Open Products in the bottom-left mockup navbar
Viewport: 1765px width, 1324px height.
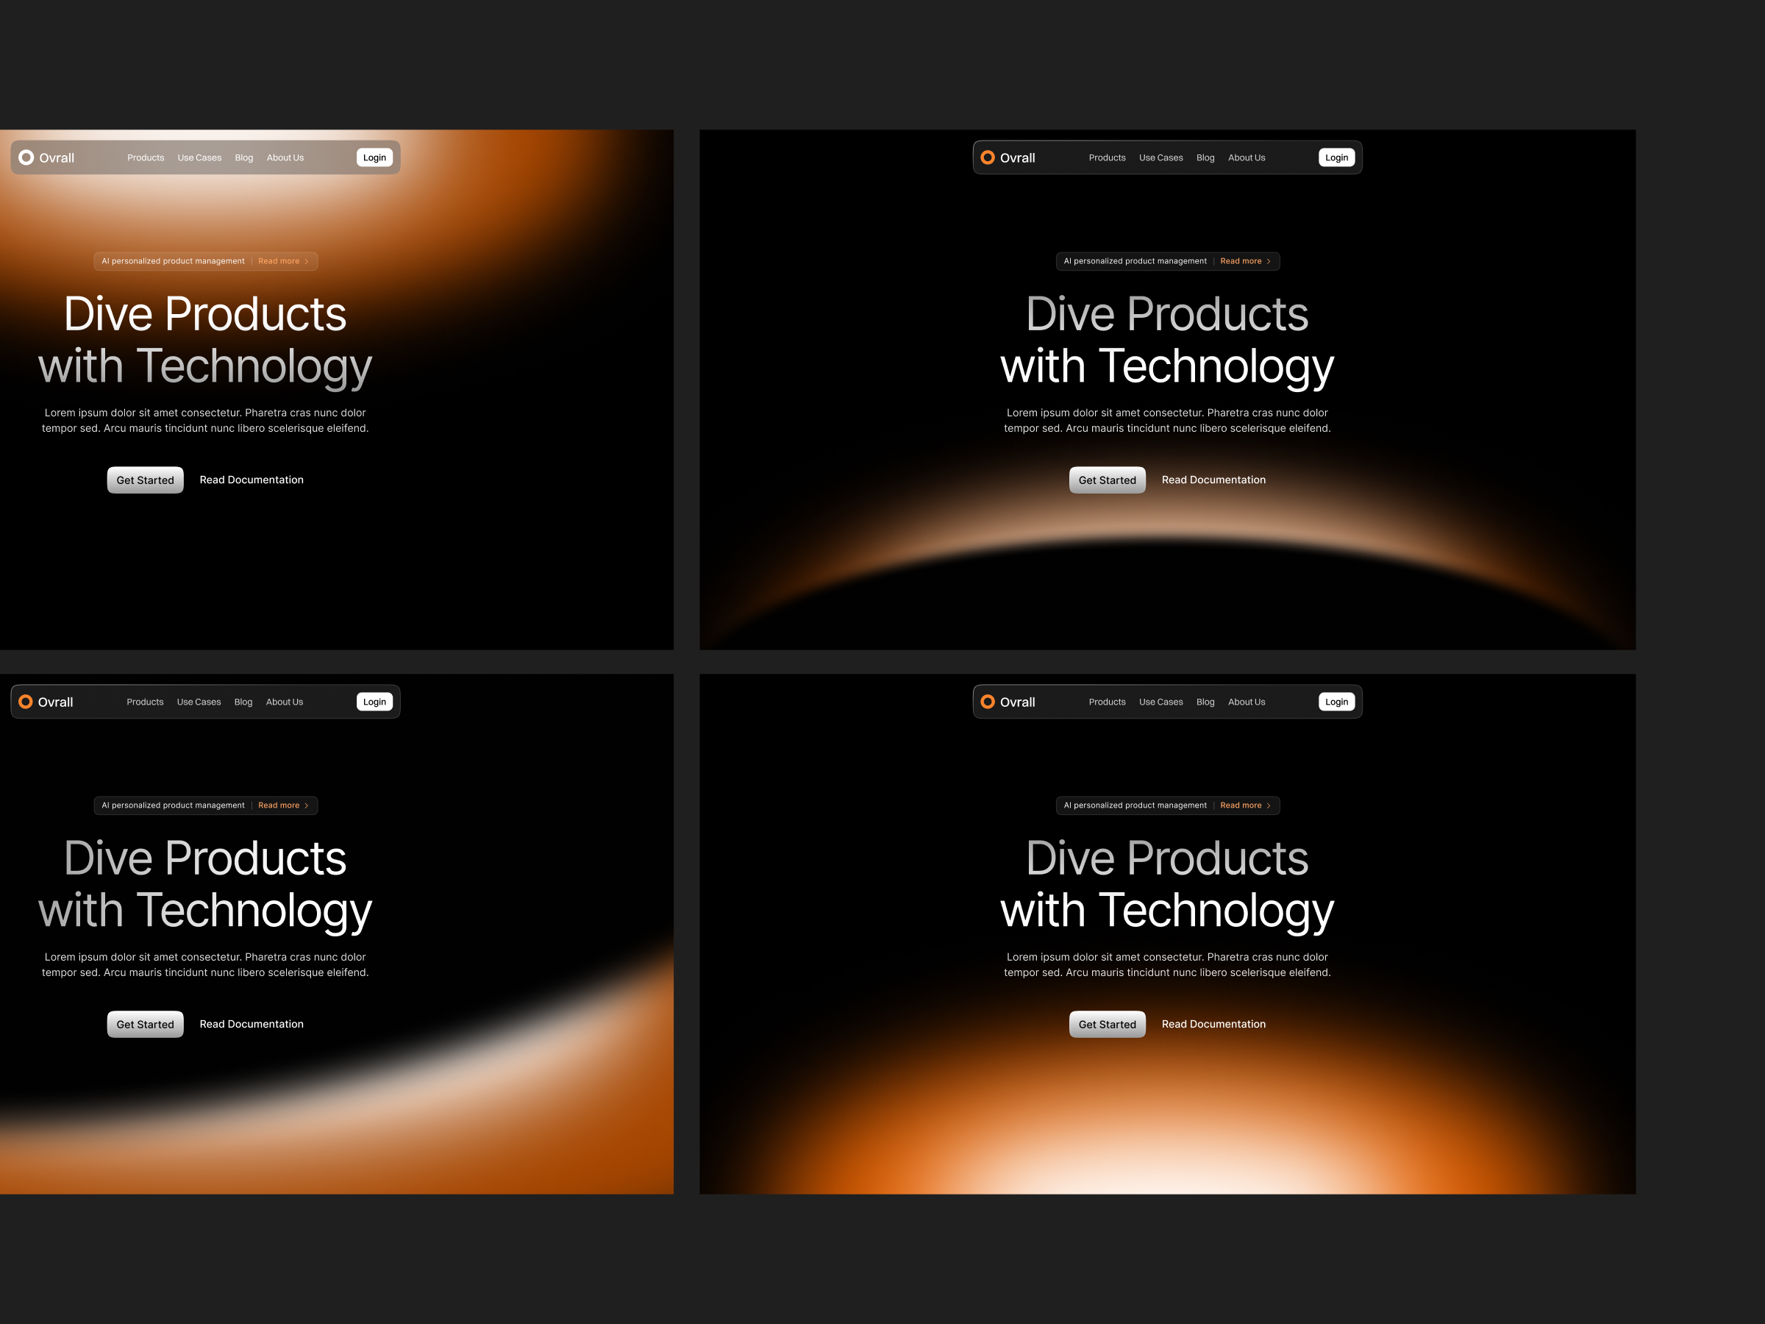point(145,702)
